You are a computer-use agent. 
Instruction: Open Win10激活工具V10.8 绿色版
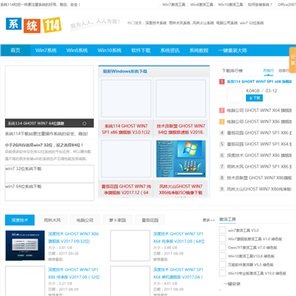pos(252,257)
